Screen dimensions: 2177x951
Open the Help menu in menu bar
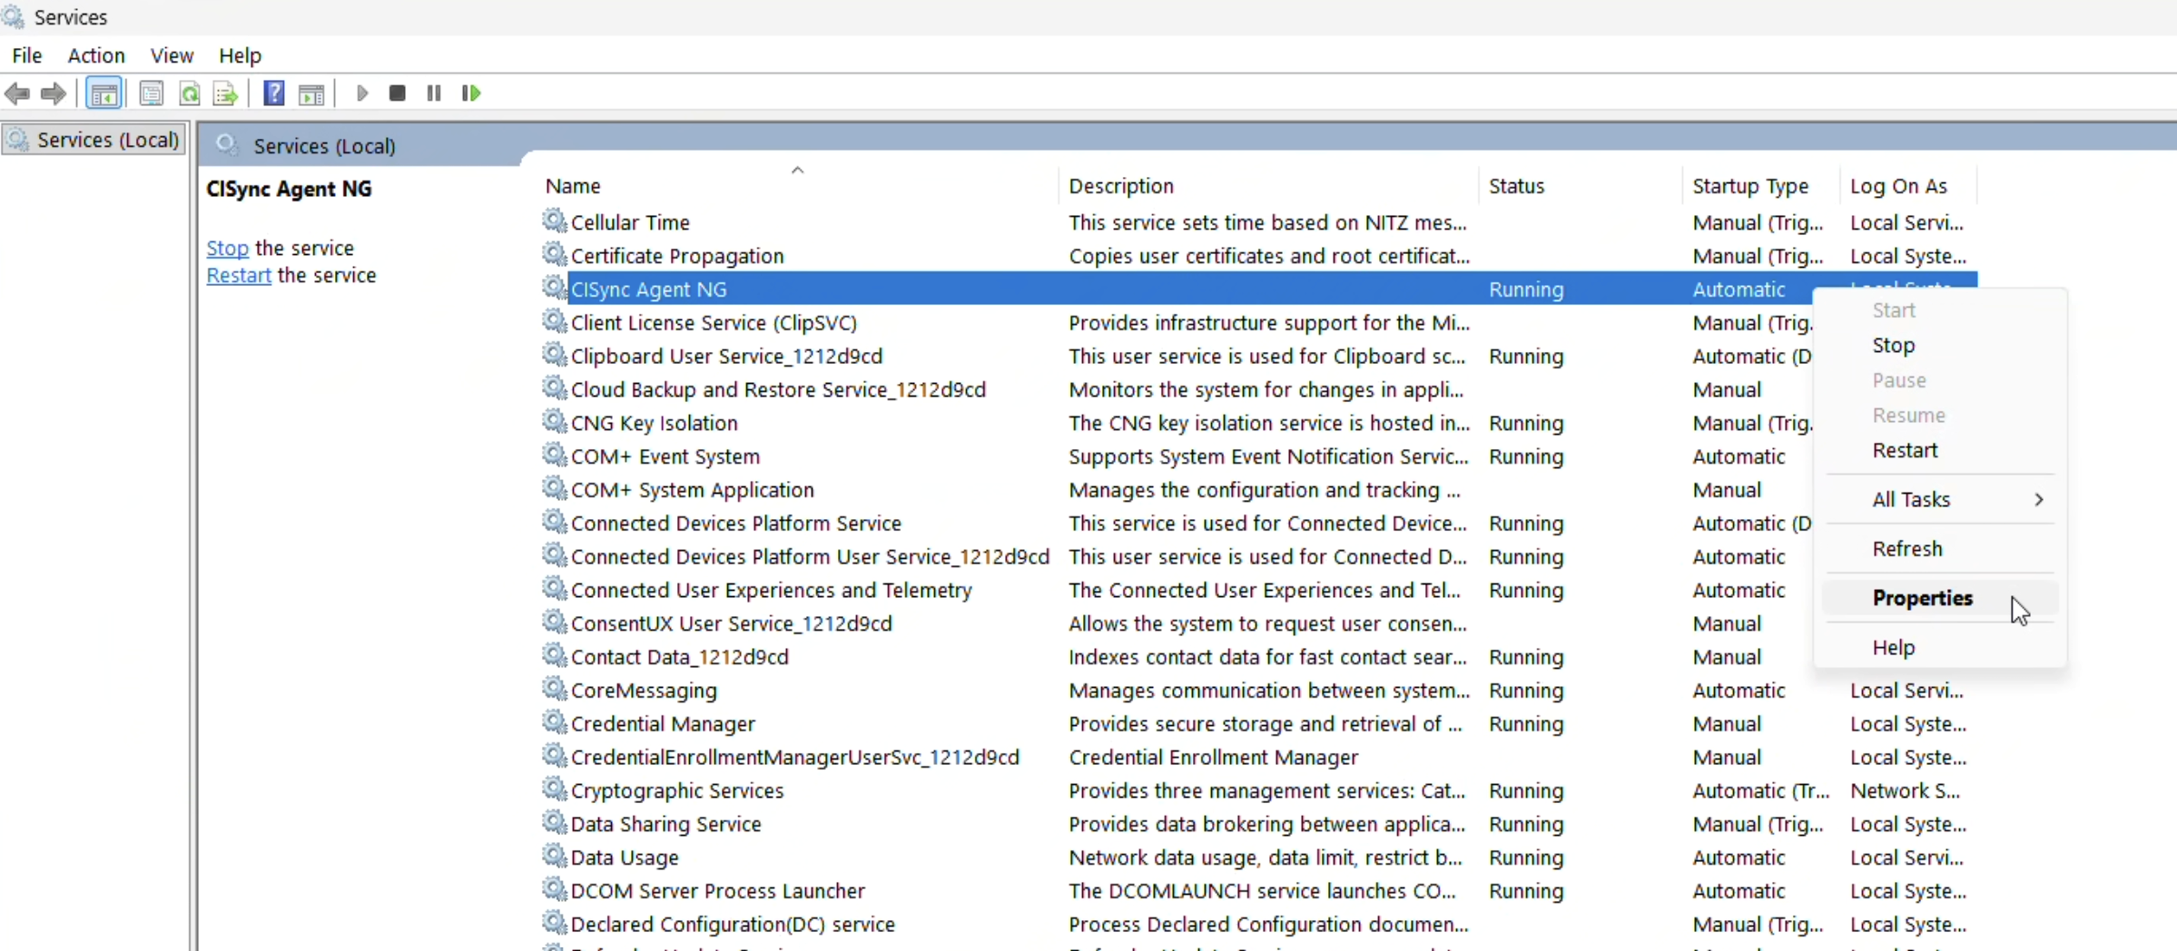(241, 55)
